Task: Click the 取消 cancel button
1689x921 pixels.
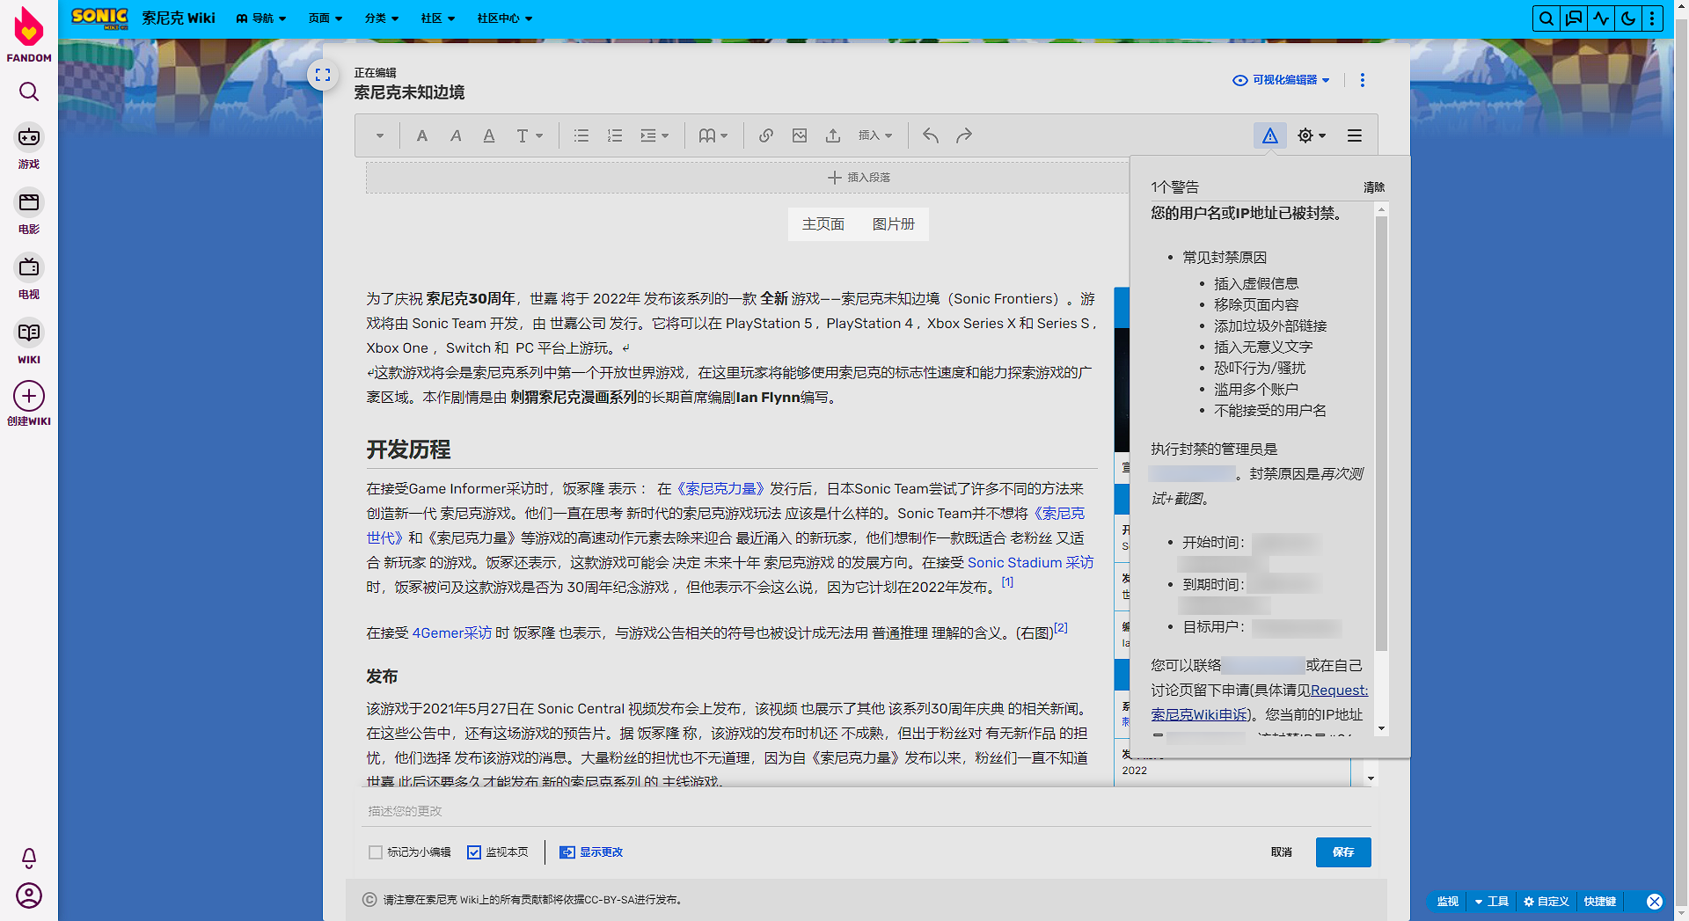Action: 1282,852
